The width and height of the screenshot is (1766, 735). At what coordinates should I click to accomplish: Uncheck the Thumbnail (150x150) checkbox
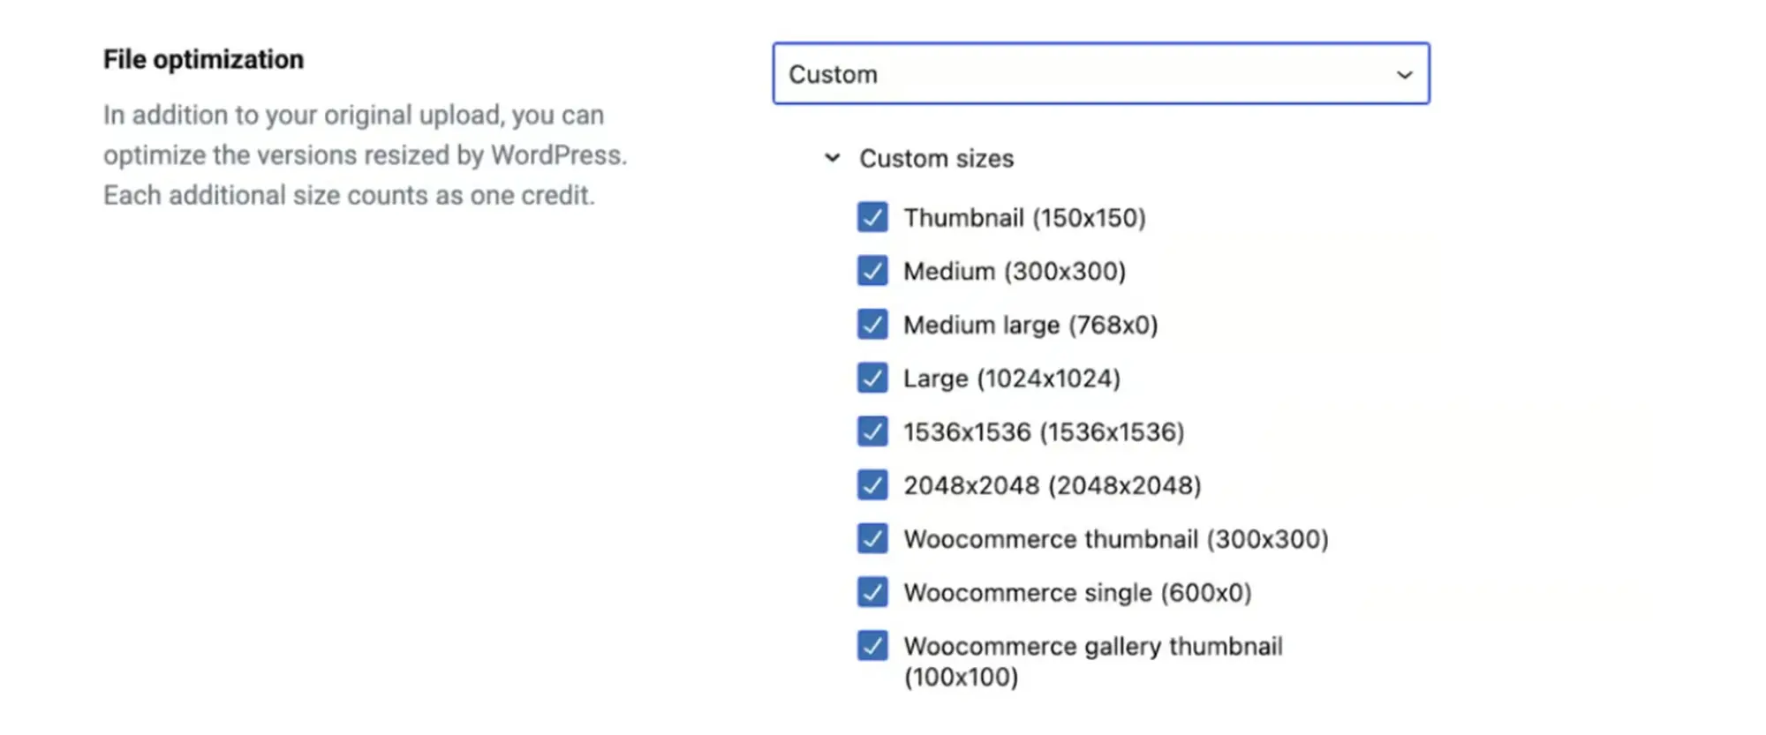872,217
